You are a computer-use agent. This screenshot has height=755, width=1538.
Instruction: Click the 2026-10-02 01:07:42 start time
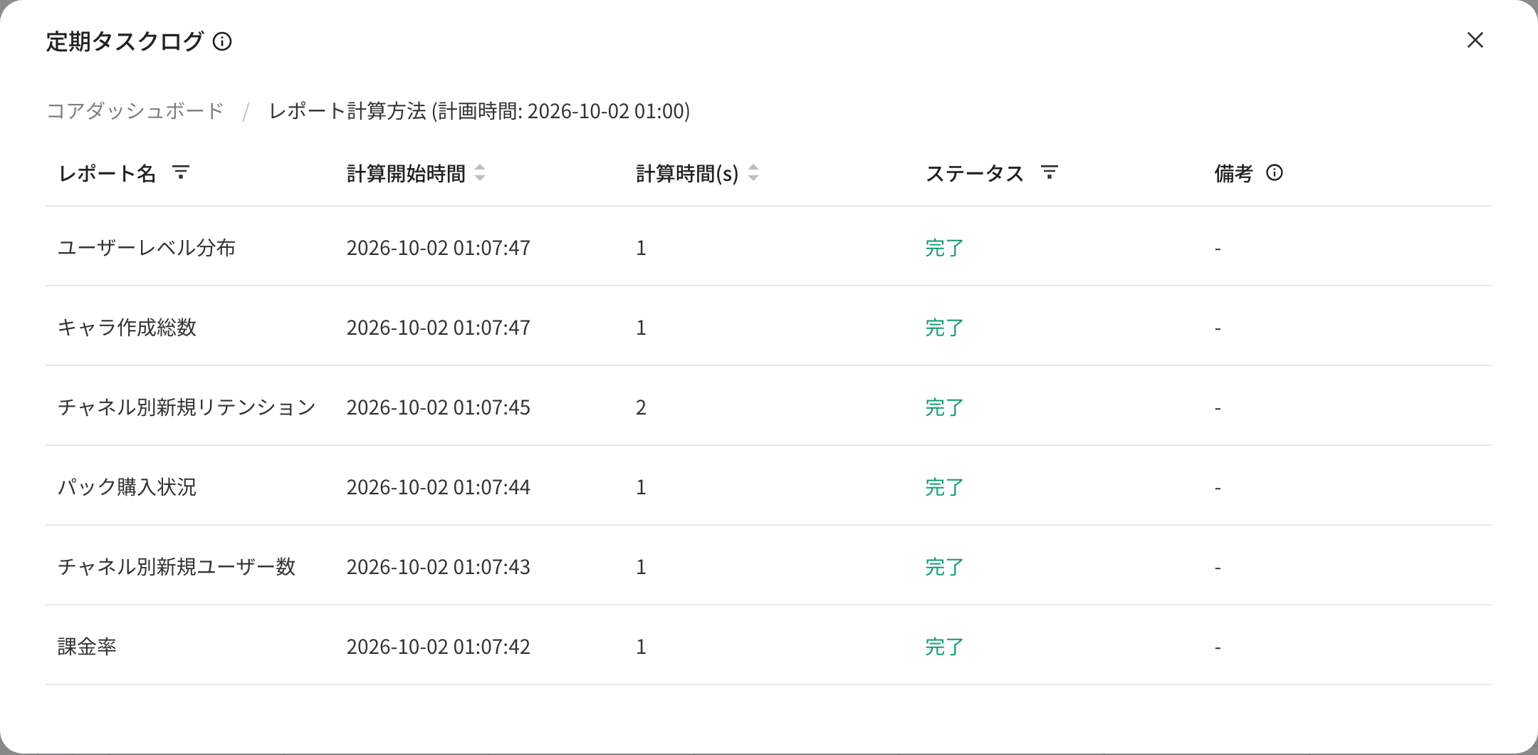coord(439,647)
